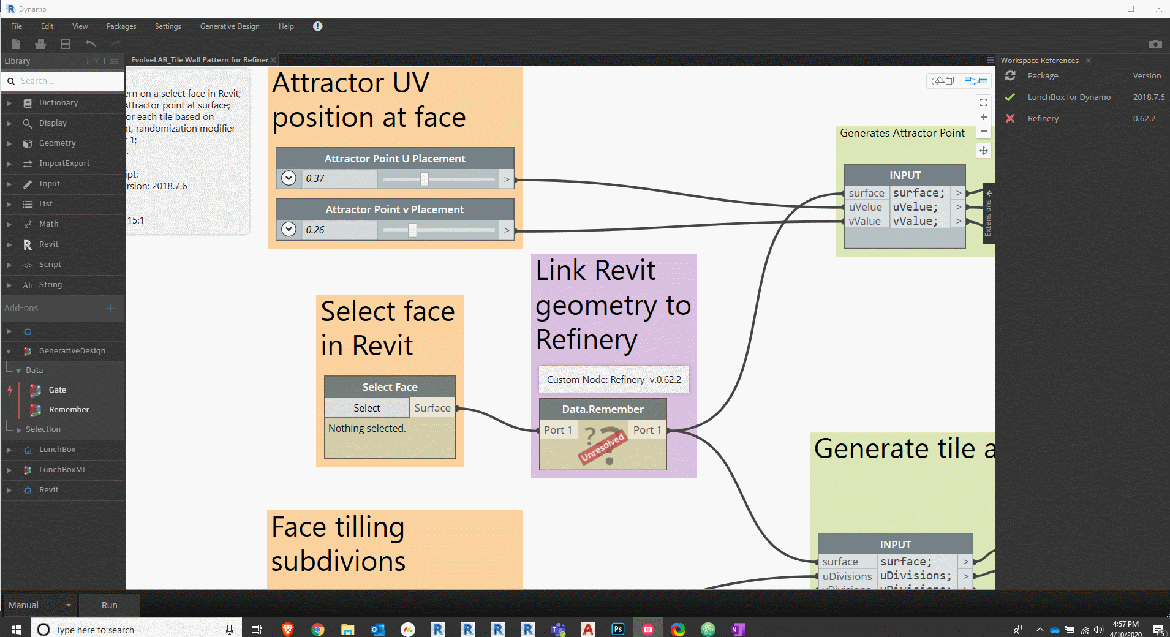Select the Remember node in library
The height and width of the screenshot is (637, 1170).
69,410
